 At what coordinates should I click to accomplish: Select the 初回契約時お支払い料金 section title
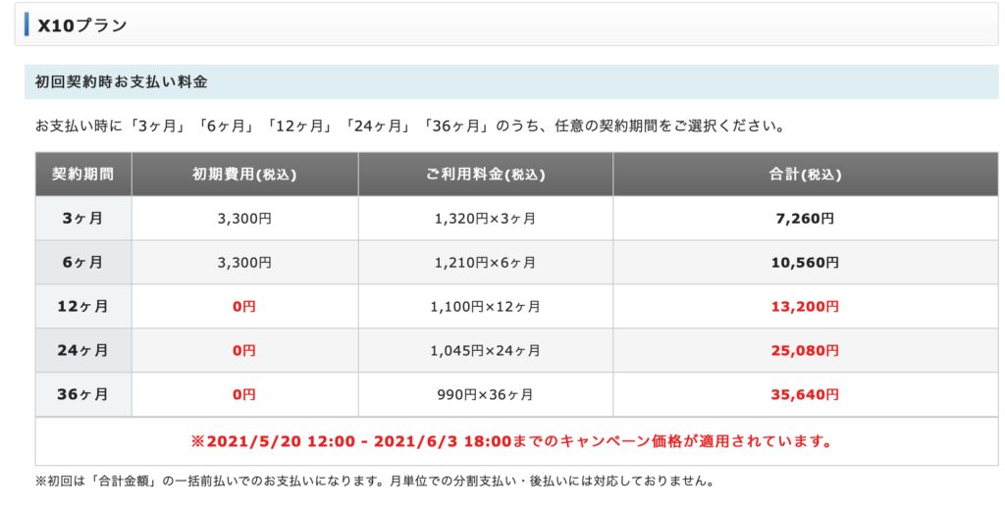(x=121, y=82)
